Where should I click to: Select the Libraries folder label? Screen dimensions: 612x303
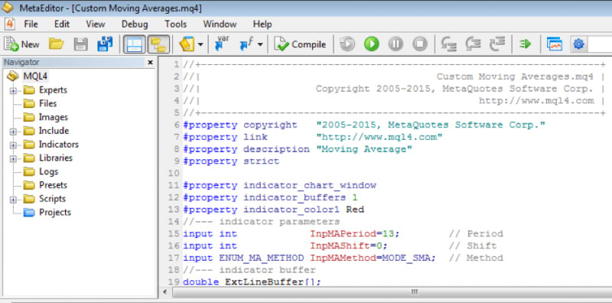click(56, 158)
